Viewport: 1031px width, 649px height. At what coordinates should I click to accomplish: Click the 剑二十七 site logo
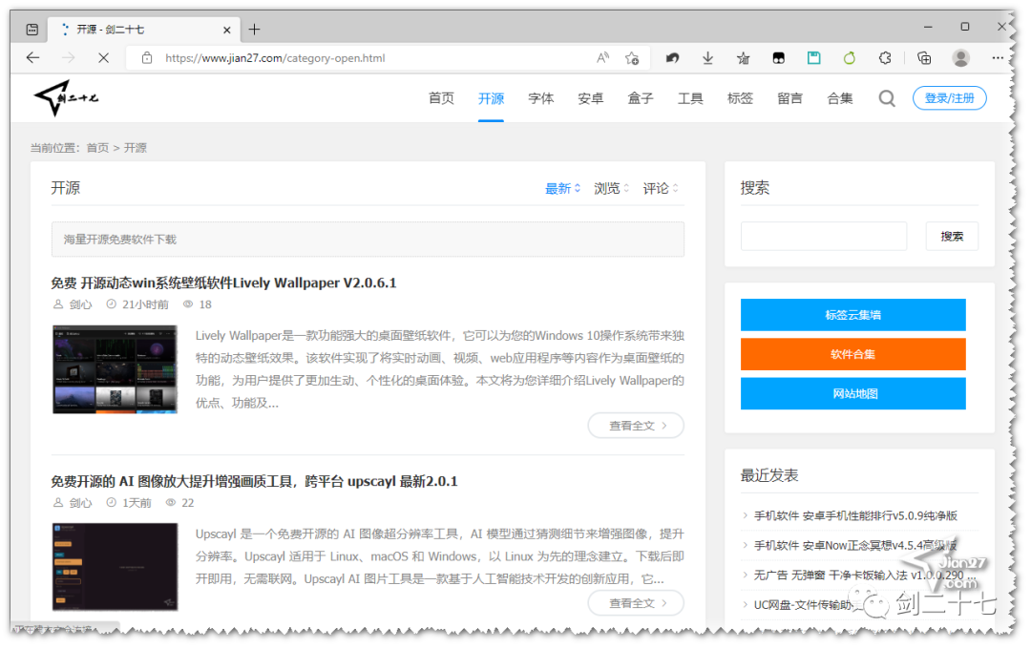(66, 98)
